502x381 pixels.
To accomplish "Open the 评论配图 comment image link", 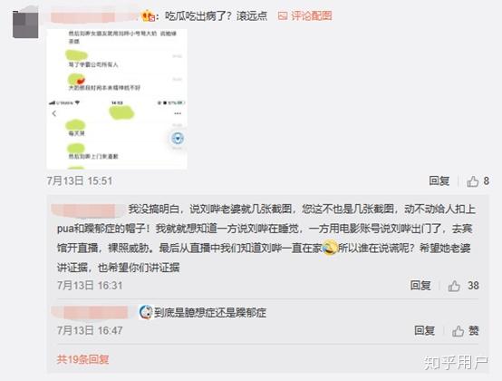I will tap(304, 15).
